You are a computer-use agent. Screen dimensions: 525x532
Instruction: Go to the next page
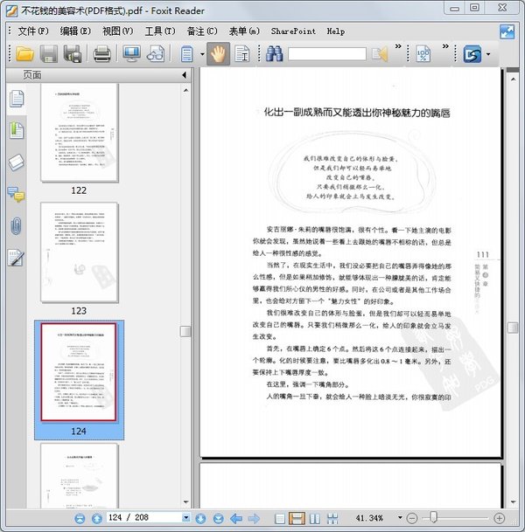click(x=200, y=518)
